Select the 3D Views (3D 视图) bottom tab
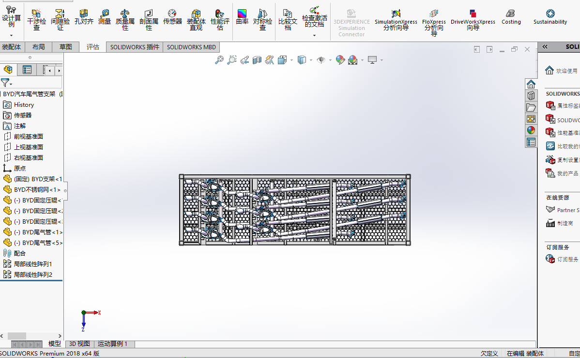Image resolution: width=580 pixels, height=358 pixels. coord(79,344)
